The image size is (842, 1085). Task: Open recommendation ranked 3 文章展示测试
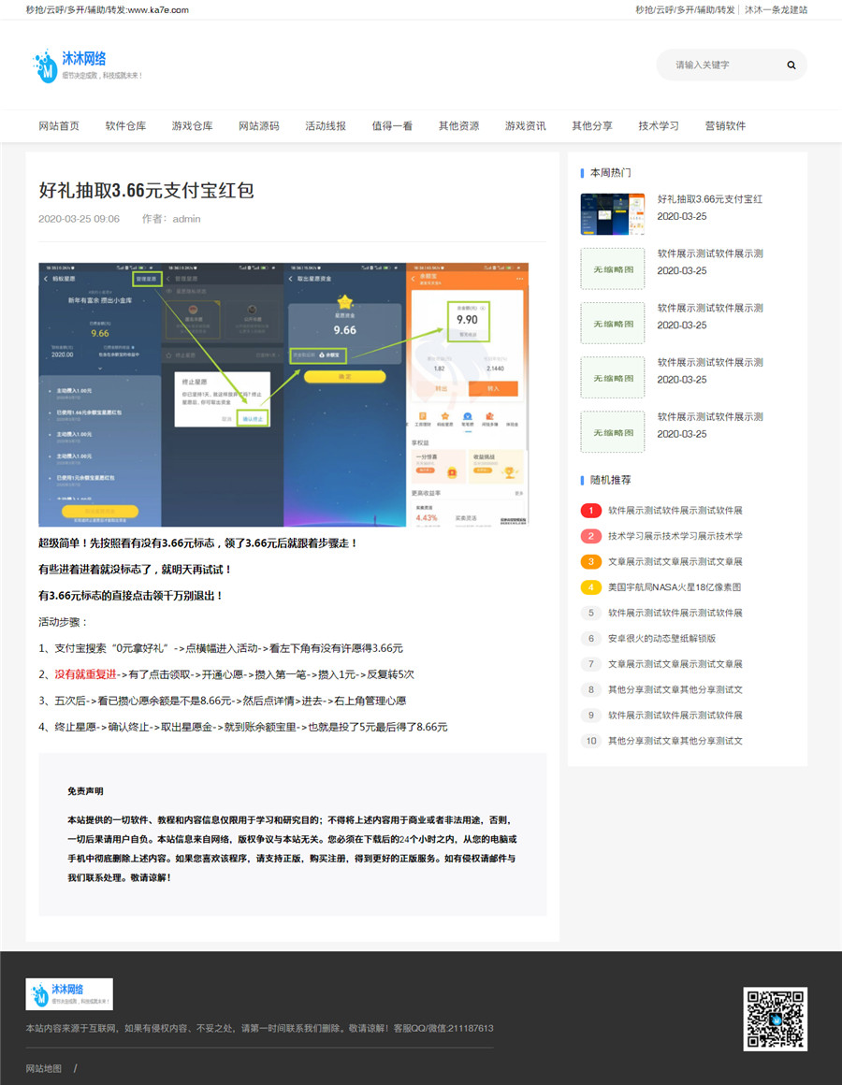click(x=675, y=562)
